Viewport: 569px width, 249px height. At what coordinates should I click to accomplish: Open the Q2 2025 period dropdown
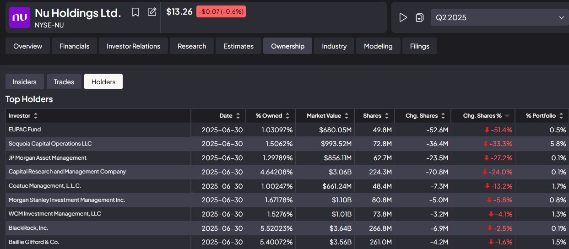499,17
